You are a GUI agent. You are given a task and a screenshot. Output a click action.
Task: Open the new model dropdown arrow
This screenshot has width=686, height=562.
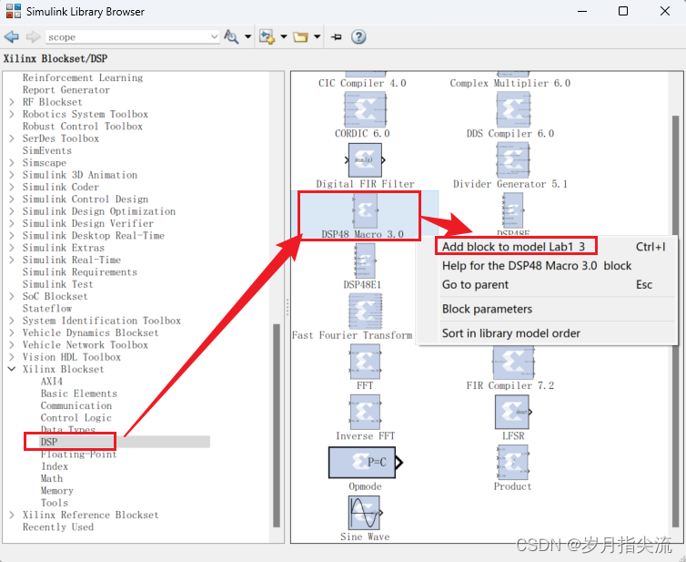click(x=284, y=36)
